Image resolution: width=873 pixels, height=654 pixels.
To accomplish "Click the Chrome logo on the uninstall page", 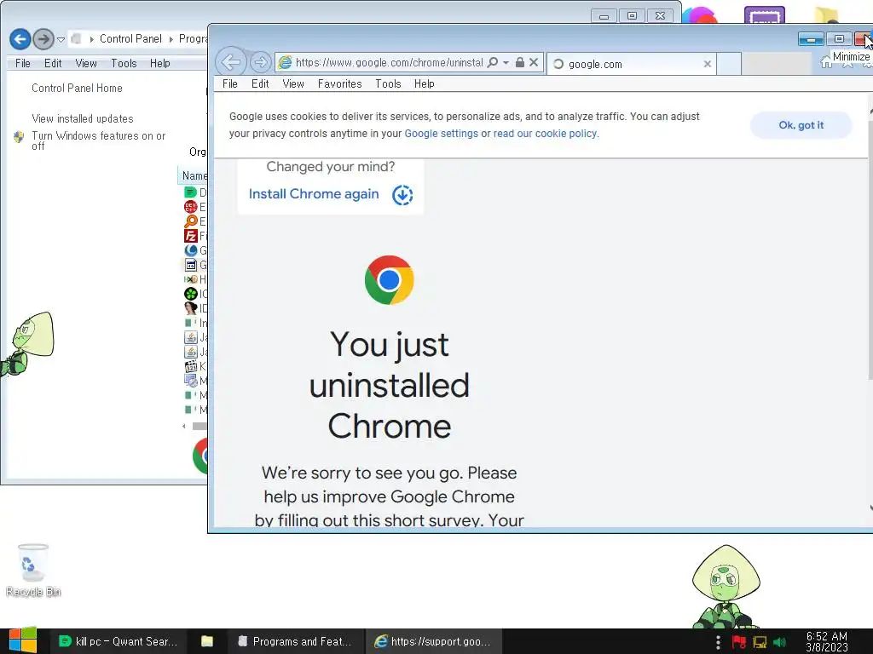I will (x=389, y=279).
